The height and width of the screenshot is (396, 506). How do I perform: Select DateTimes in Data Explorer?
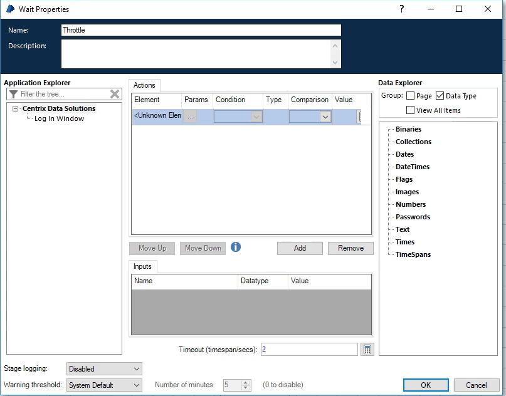413,167
